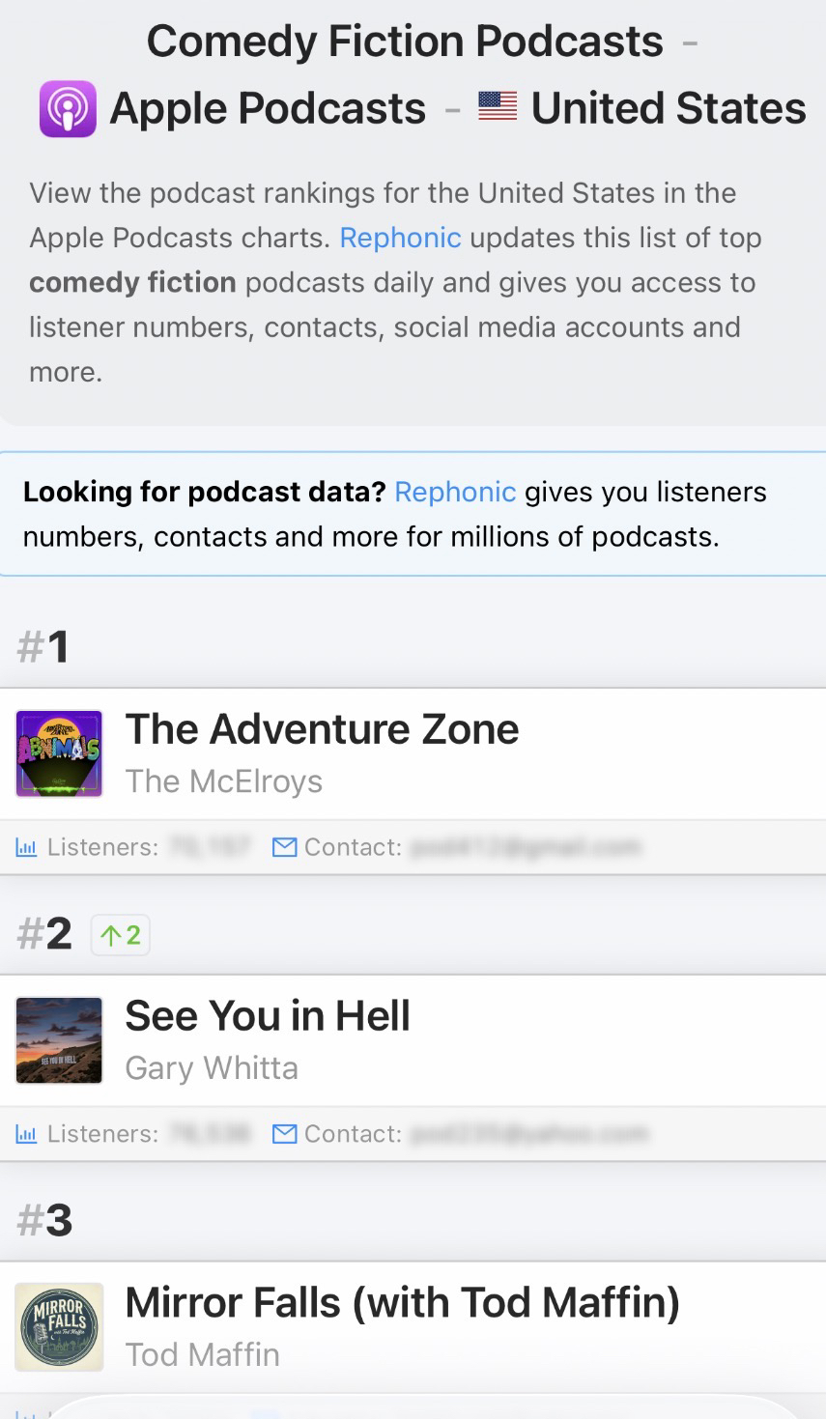Click the blurred listener count for See You in Hell
The width and height of the screenshot is (826, 1419).
(210, 1134)
